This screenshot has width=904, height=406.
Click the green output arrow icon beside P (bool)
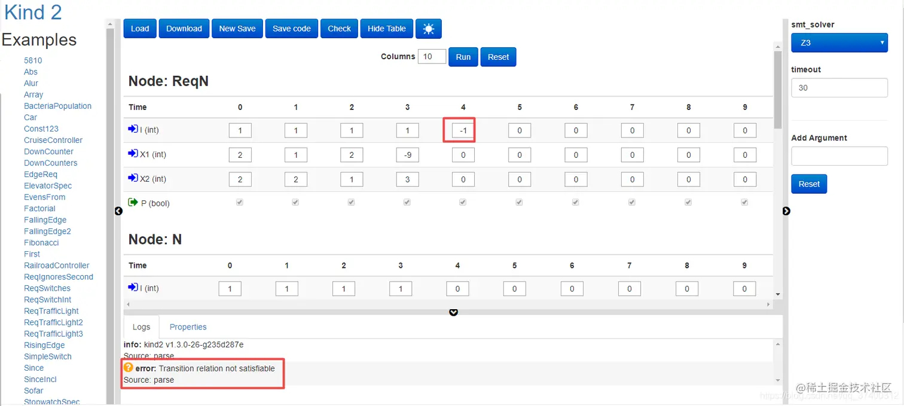[133, 203]
